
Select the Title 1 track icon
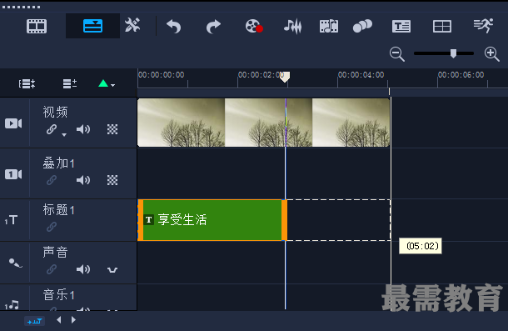pyautogui.click(x=12, y=220)
